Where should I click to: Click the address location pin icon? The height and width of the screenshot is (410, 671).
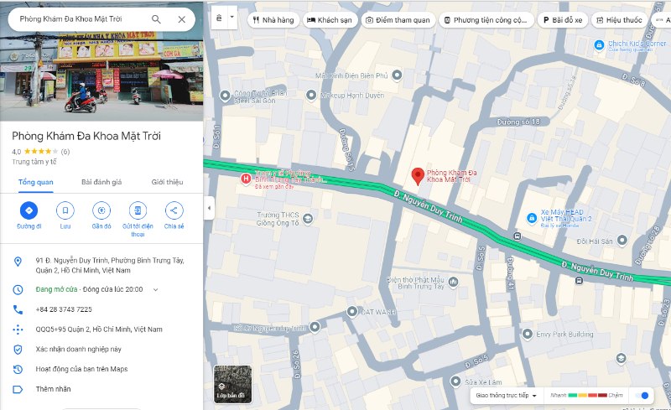click(x=18, y=262)
